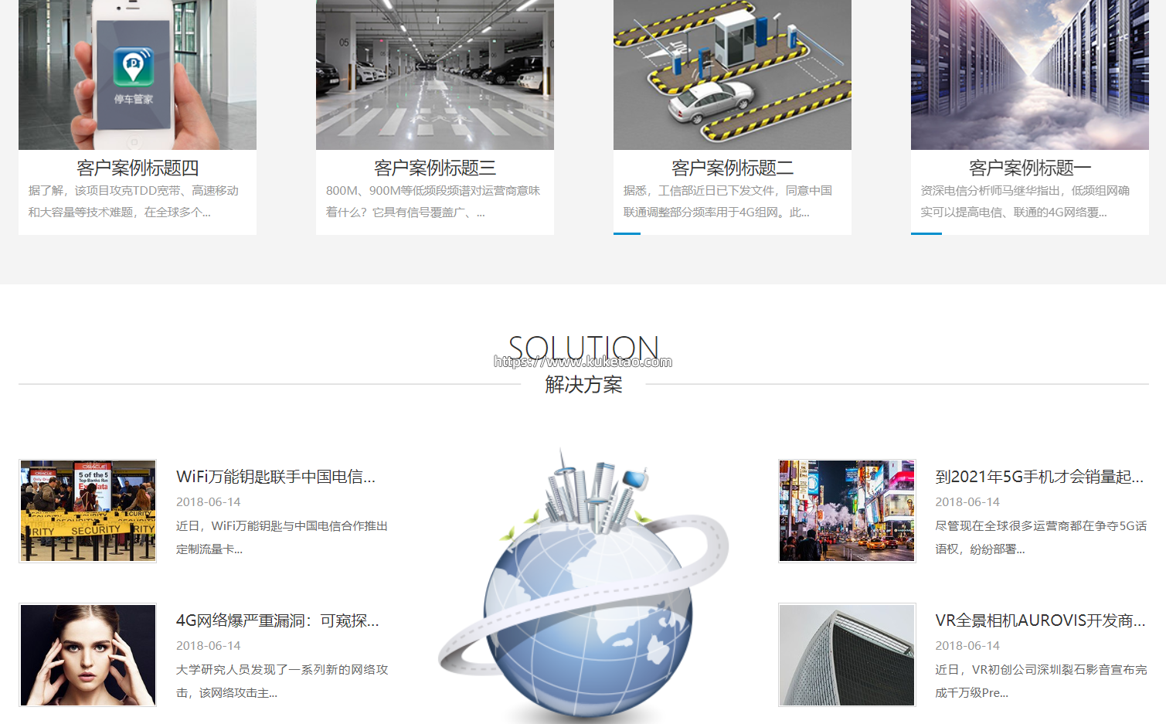Open the 客户案例标题二 case title
The height and width of the screenshot is (724, 1166).
[733, 168]
